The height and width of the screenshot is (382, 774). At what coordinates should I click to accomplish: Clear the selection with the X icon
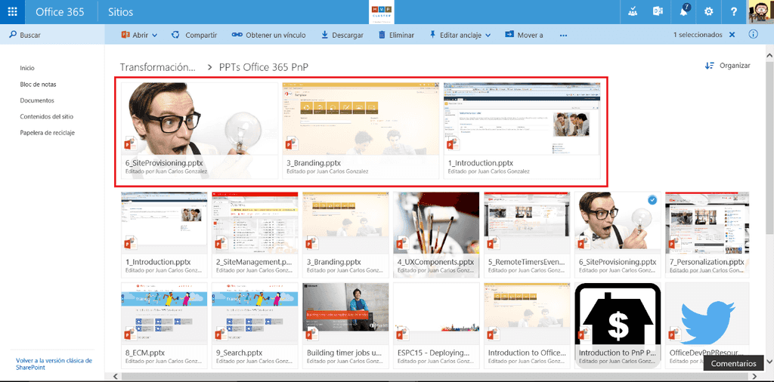732,35
